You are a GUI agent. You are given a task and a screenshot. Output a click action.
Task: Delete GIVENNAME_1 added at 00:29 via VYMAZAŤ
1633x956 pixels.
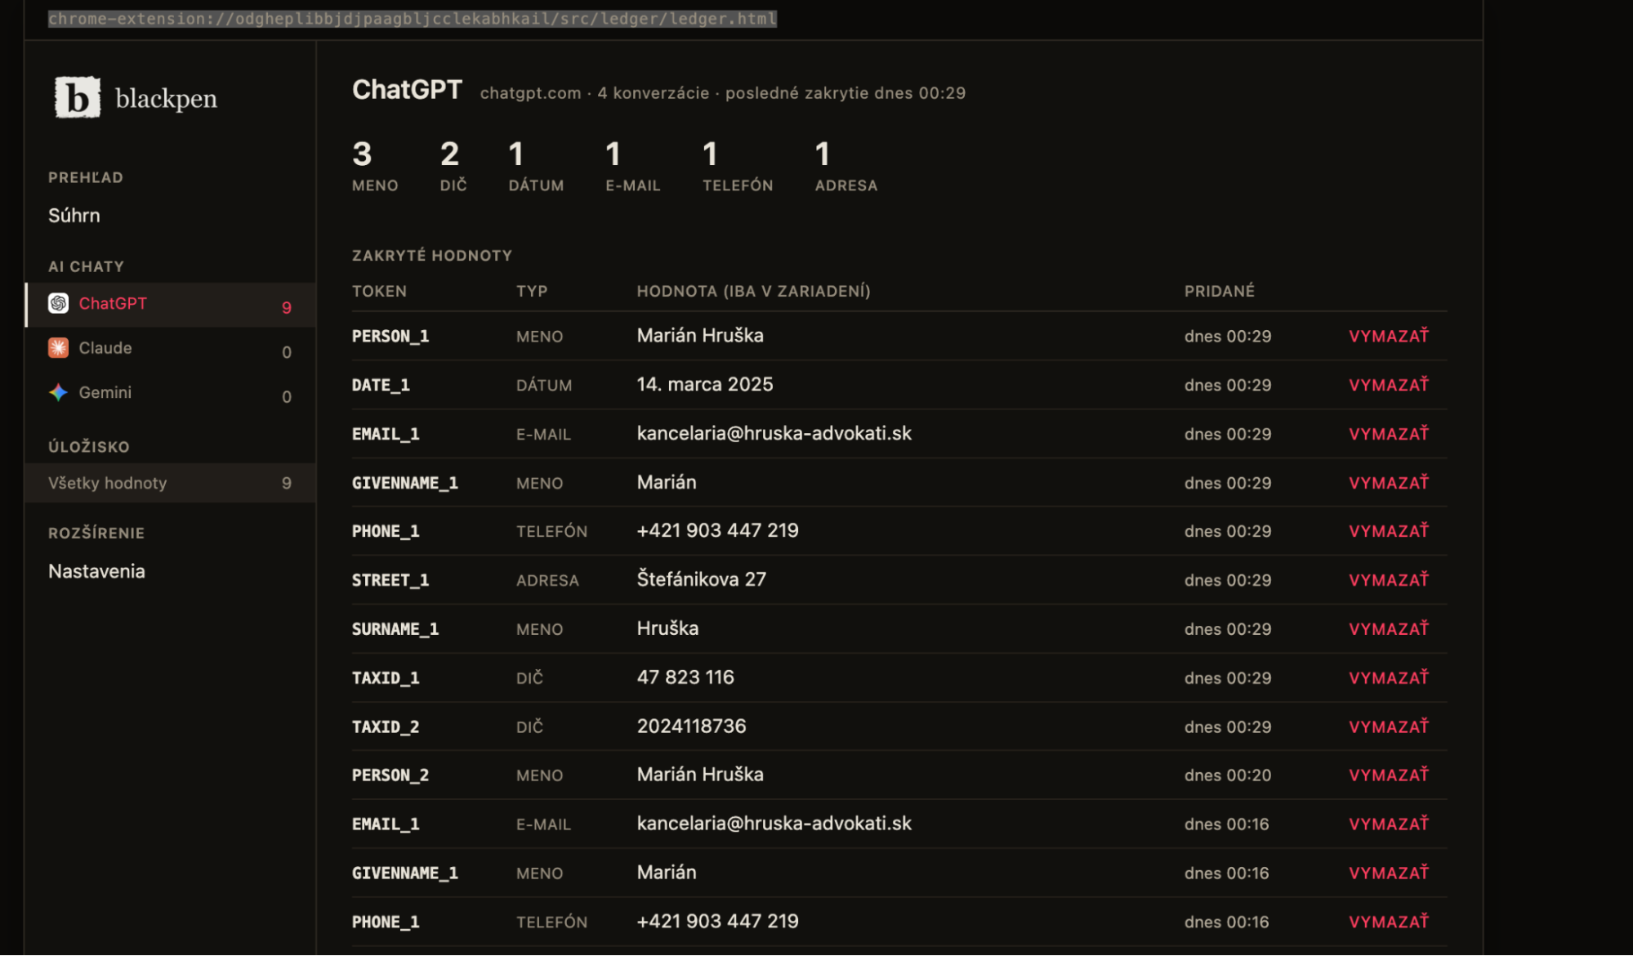[x=1389, y=483]
